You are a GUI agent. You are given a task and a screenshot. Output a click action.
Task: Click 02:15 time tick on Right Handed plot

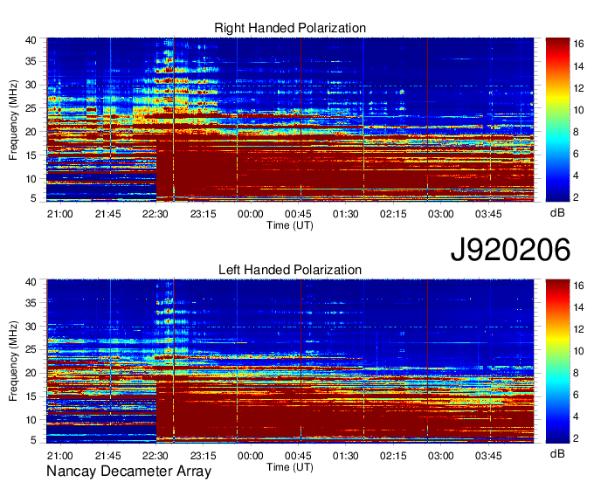(393, 214)
